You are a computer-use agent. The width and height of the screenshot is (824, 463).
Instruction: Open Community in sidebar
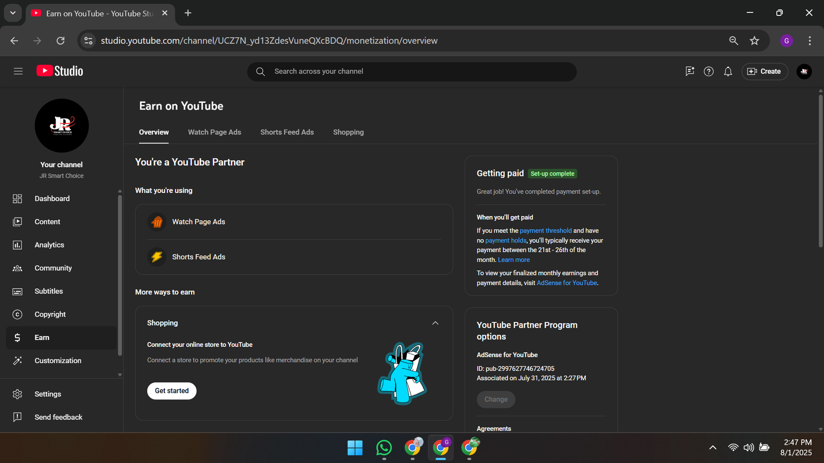click(62, 268)
